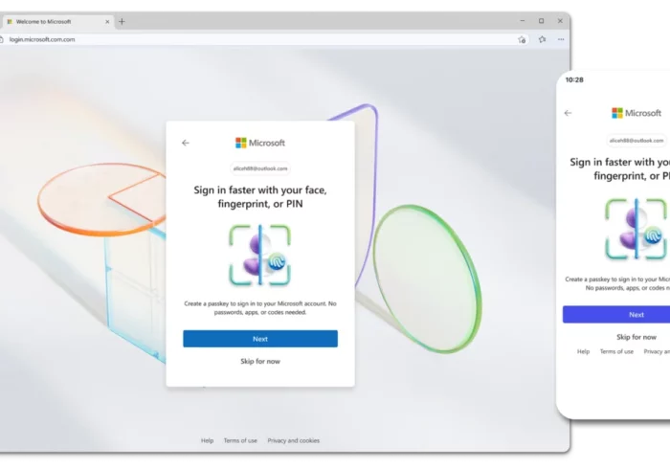
Task: Click the 'Sign in faster with your face' heading in the browser card
Action: click(x=260, y=196)
